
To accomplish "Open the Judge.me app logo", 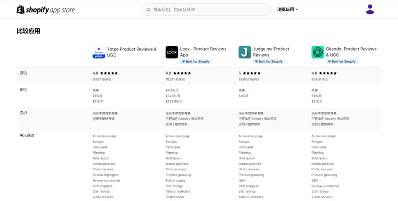I will 245,52.
